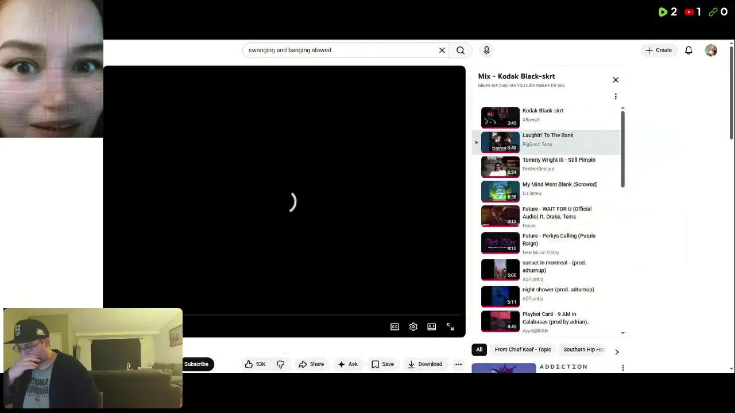The width and height of the screenshot is (735, 413).
Task: Click the green play counter icon
Action: [663, 11]
